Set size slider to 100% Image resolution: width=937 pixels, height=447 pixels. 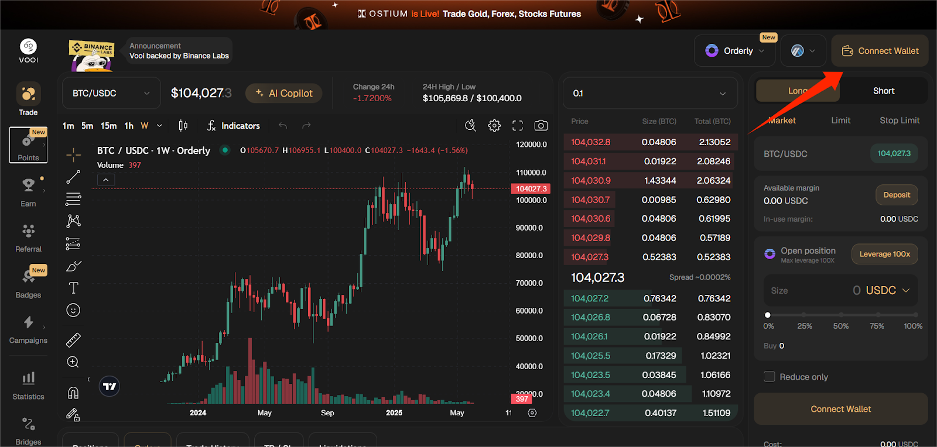tap(915, 315)
